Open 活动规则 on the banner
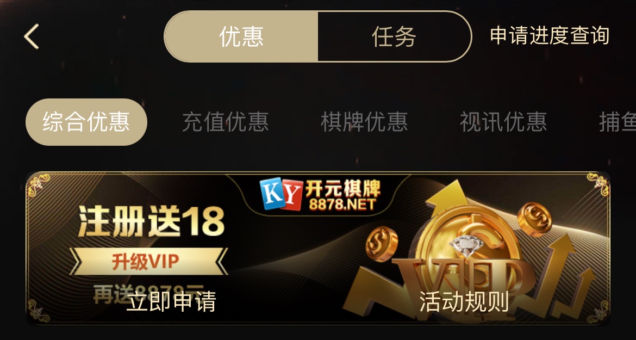The height and width of the screenshot is (340, 636). [464, 301]
